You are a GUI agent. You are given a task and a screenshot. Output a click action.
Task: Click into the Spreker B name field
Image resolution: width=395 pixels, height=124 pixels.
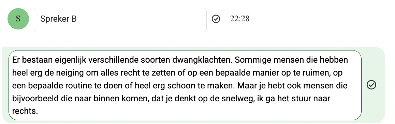click(120, 20)
